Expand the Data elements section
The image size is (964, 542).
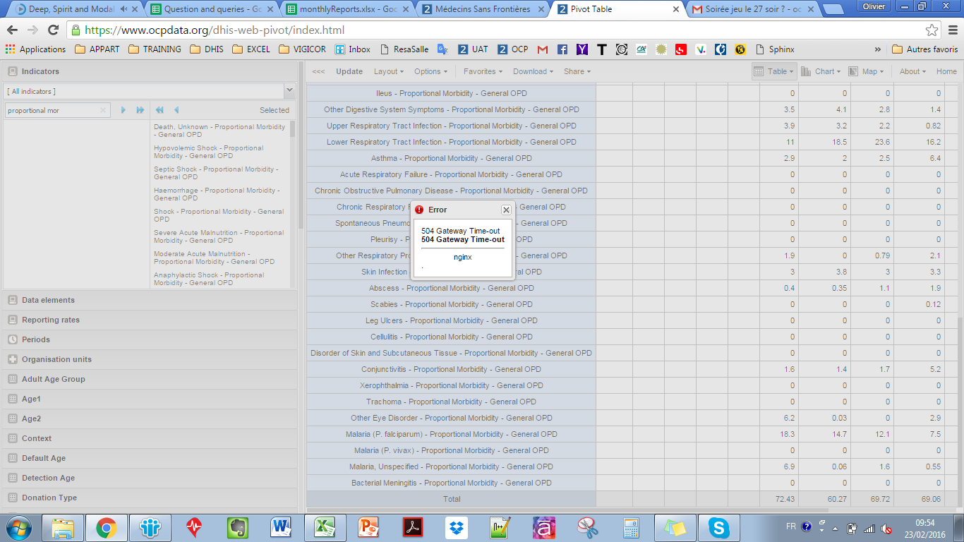coord(48,300)
